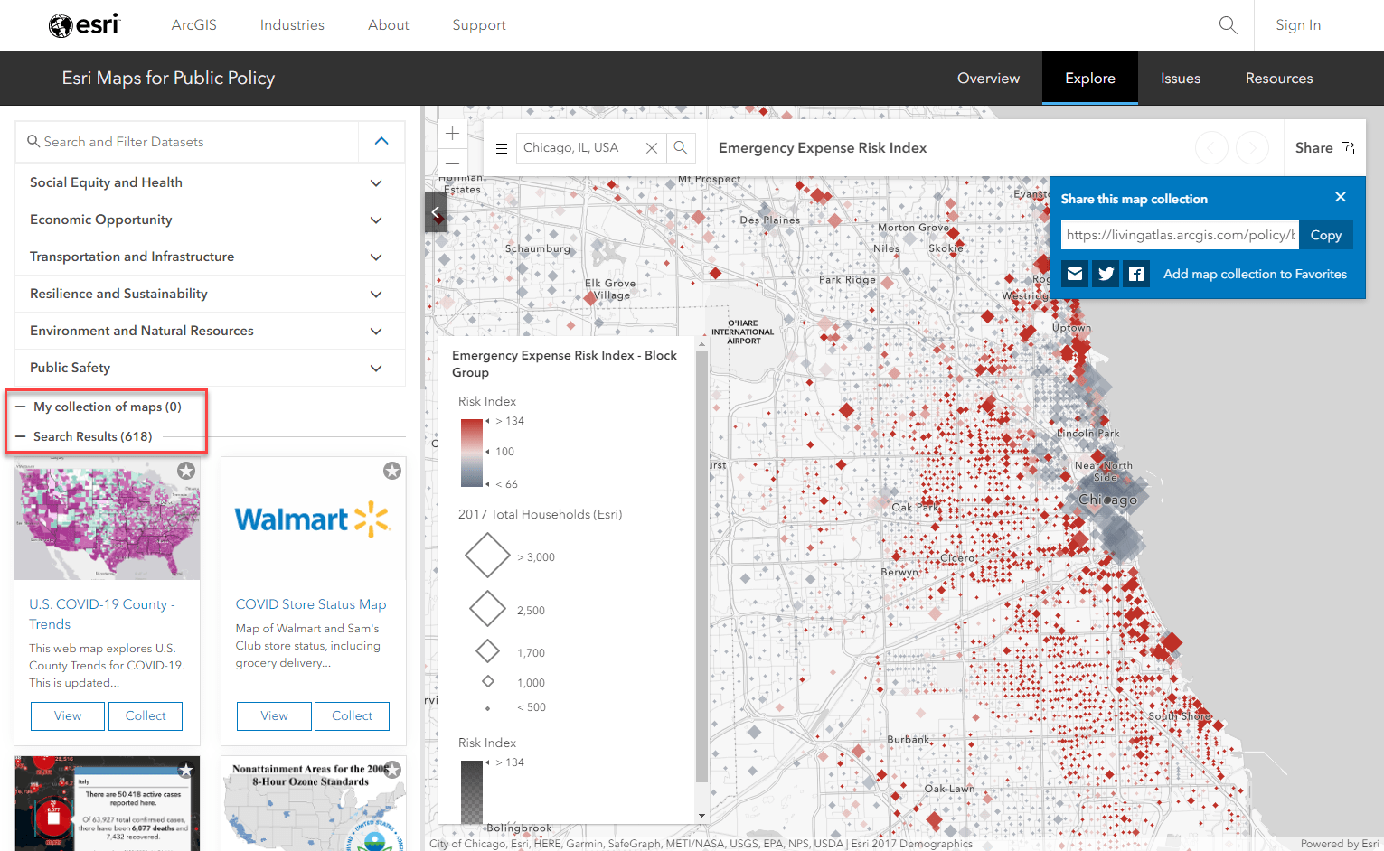View the COVID Store Status Map
The width and height of the screenshot is (1384, 851).
(274, 716)
